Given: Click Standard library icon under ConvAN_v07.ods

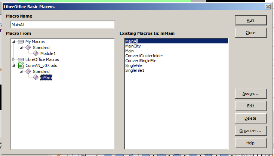Looking at the screenshot, I should pyautogui.click(x=28, y=71).
